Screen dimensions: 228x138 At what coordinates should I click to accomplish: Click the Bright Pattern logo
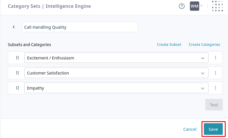218,6
